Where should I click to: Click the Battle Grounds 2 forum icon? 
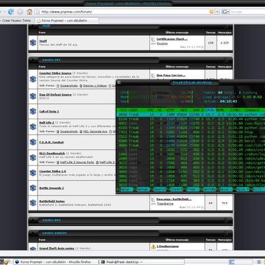[x=33, y=188]
